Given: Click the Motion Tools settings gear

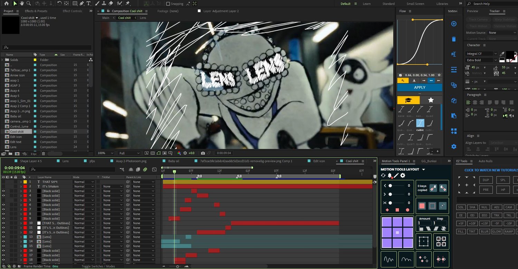Looking at the screenshot, I should (403, 176).
